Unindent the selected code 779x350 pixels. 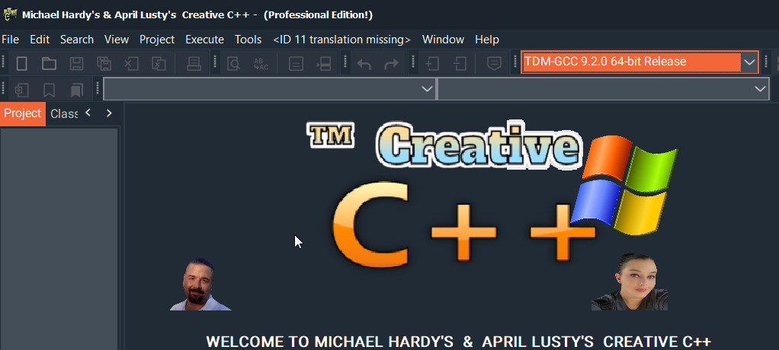[x=460, y=63]
